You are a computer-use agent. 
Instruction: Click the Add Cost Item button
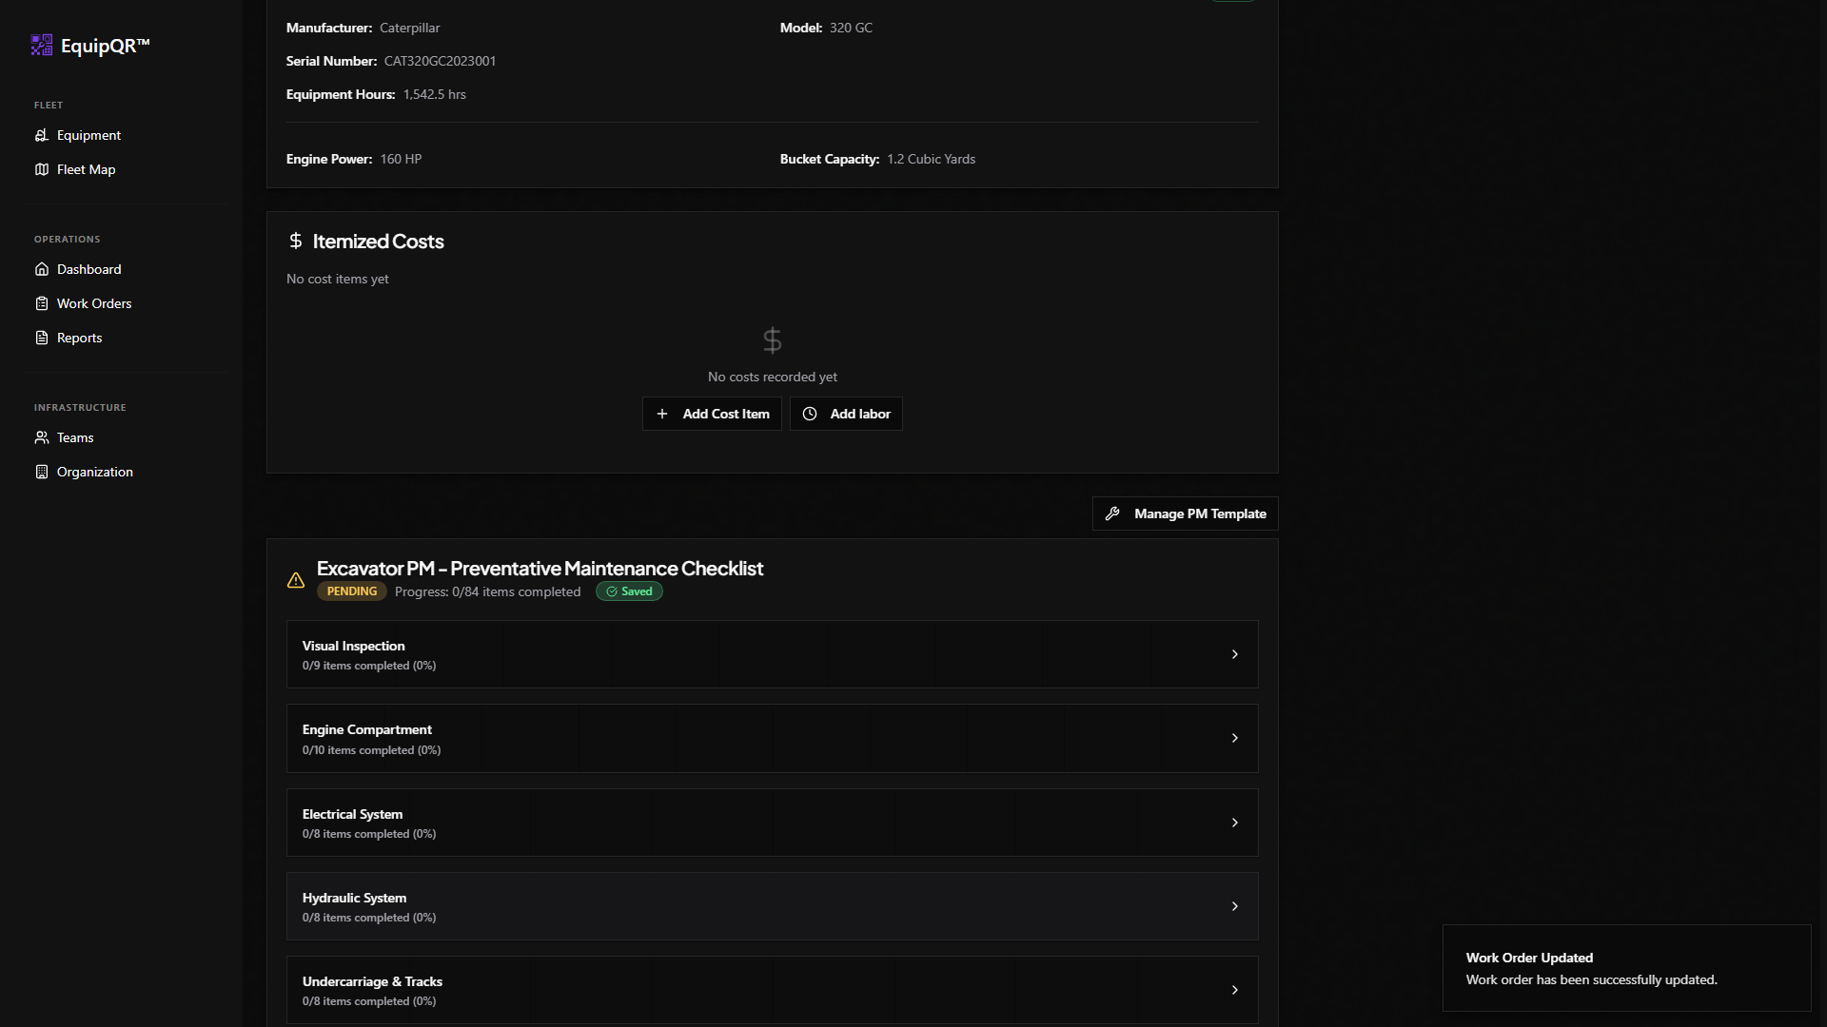712,414
